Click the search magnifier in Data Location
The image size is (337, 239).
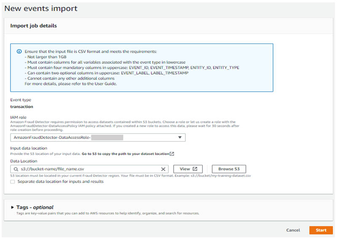[16, 169]
